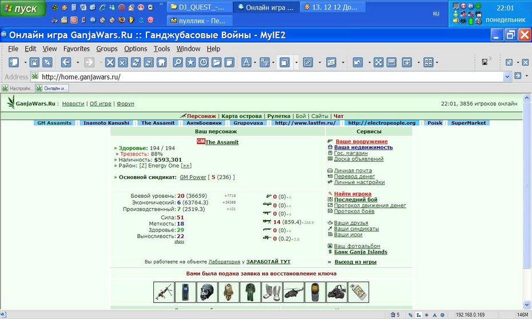Screen dimensions: 532x319
Task: Switch to the Настройк... browser tab
Action: coord(18,89)
